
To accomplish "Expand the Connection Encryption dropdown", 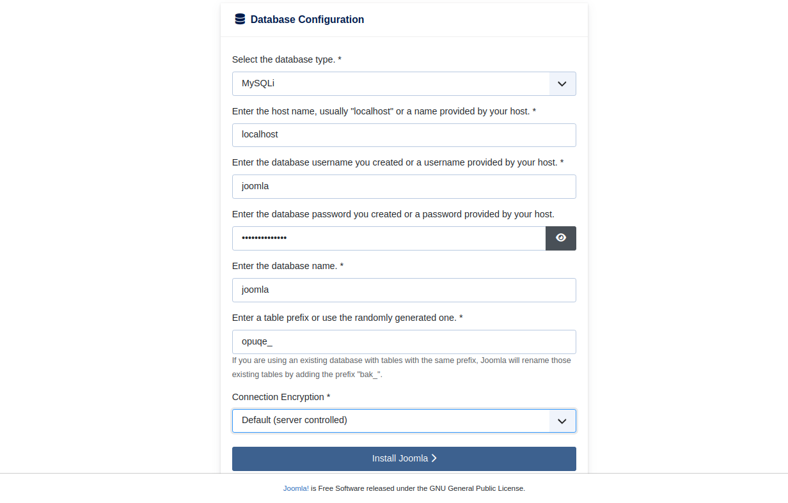I will click(404, 421).
